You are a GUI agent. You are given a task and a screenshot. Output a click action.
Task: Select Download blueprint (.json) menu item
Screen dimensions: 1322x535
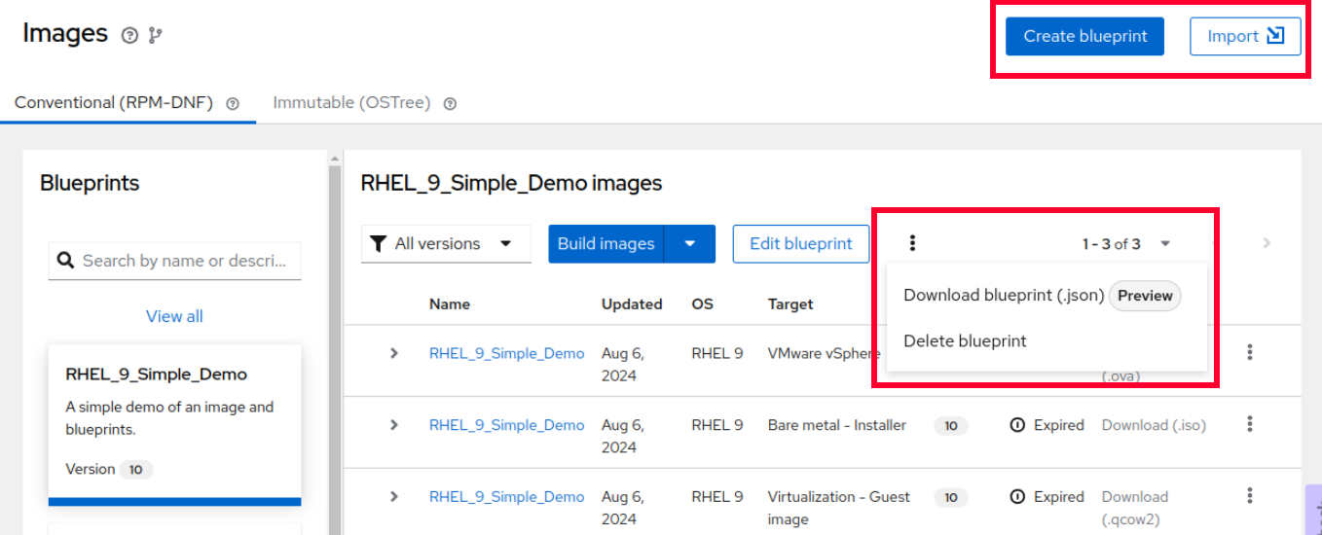[1004, 296]
